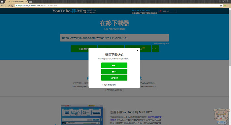Close the download format dialog
Viewport: 231px width, 125px height.
pyautogui.click(x=138, y=50)
